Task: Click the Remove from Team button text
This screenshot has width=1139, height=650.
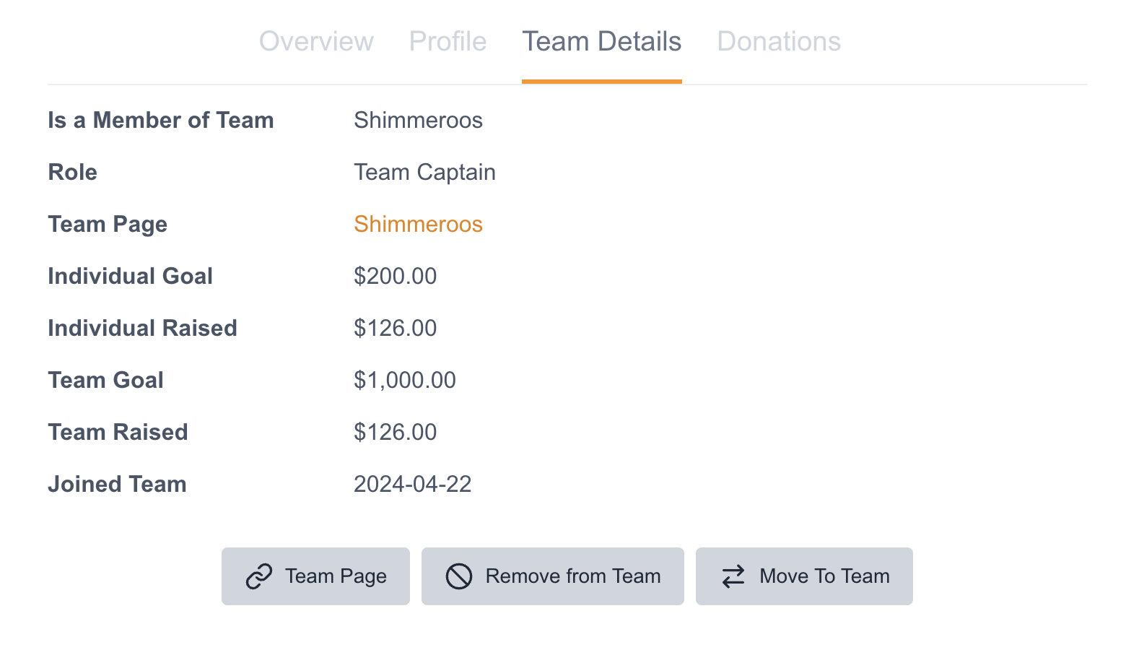Action: (573, 576)
